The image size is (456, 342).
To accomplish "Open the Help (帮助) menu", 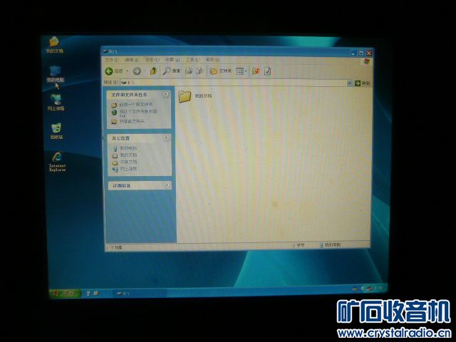I will click(x=213, y=60).
